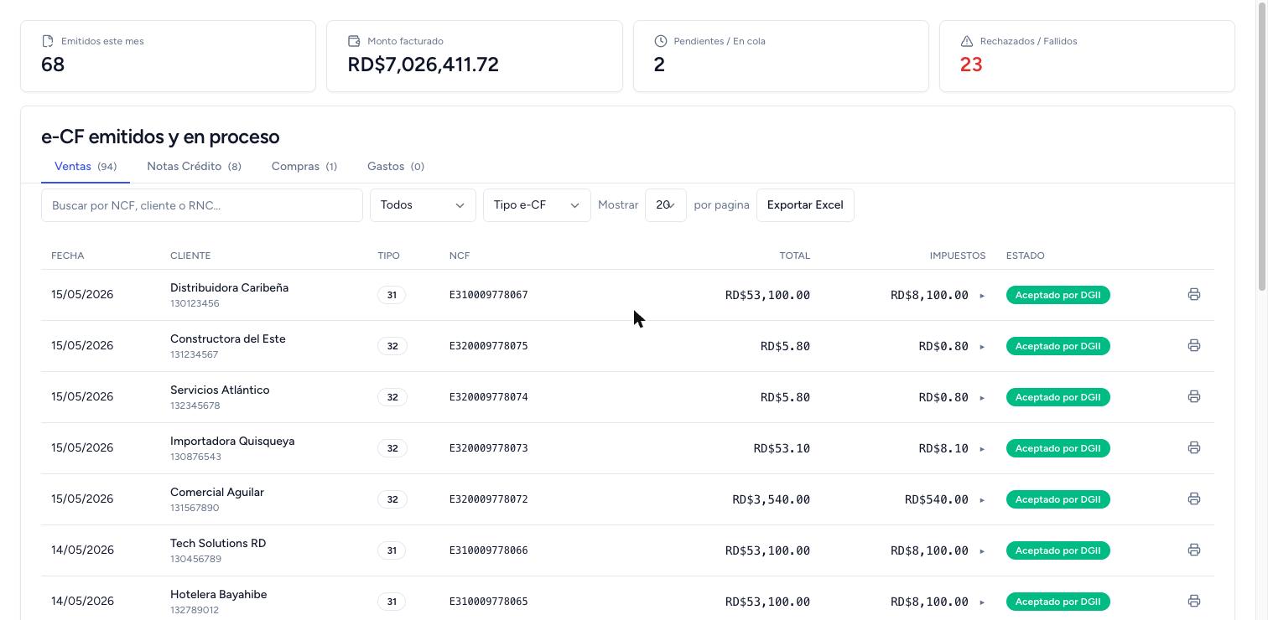Click the Pendientes clock icon
Screen dimensions: 1268x620
coord(660,41)
